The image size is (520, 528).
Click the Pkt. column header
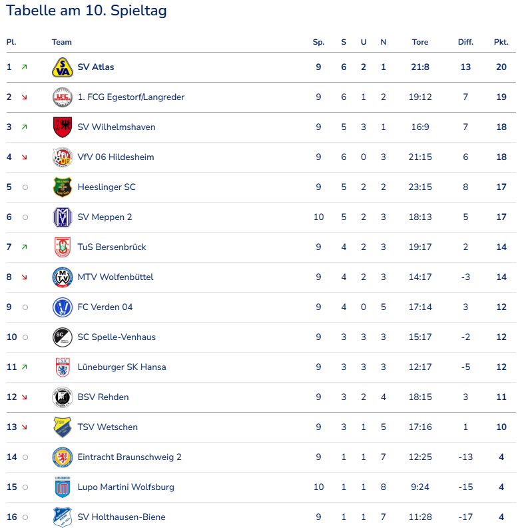pos(501,42)
